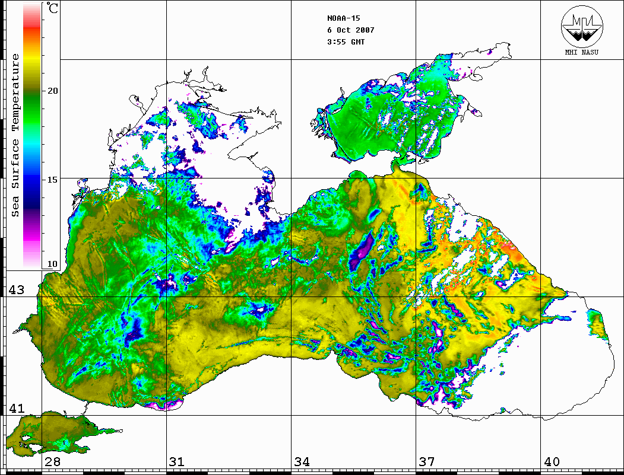Click longitude label 40
Viewport: 624px width, 475px height.
(552, 461)
